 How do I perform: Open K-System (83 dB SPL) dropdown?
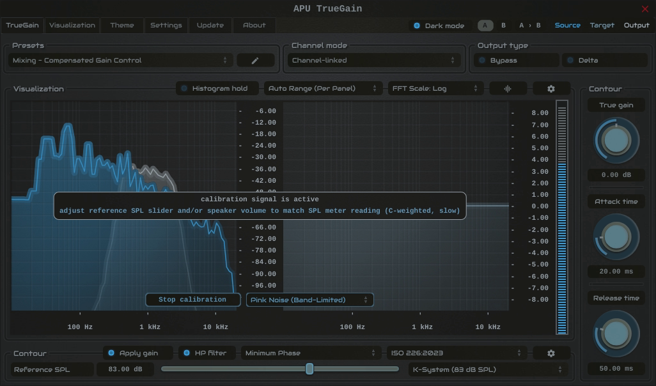point(487,369)
